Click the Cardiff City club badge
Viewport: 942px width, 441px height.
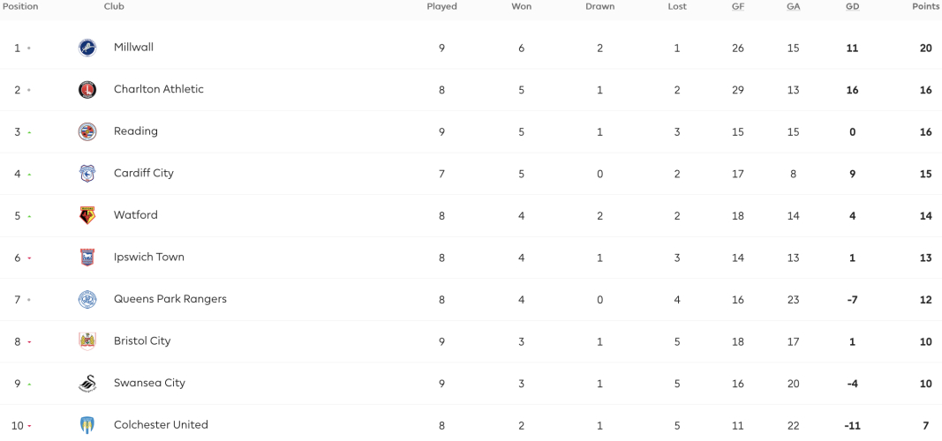pos(87,174)
